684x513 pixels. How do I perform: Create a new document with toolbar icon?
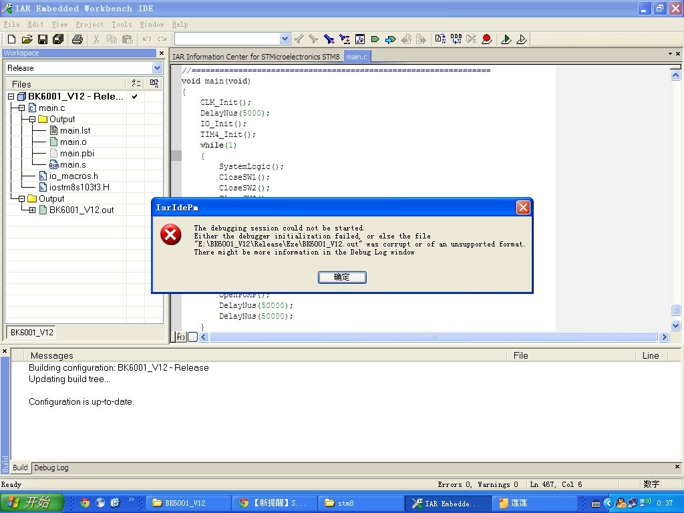point(12,39)
